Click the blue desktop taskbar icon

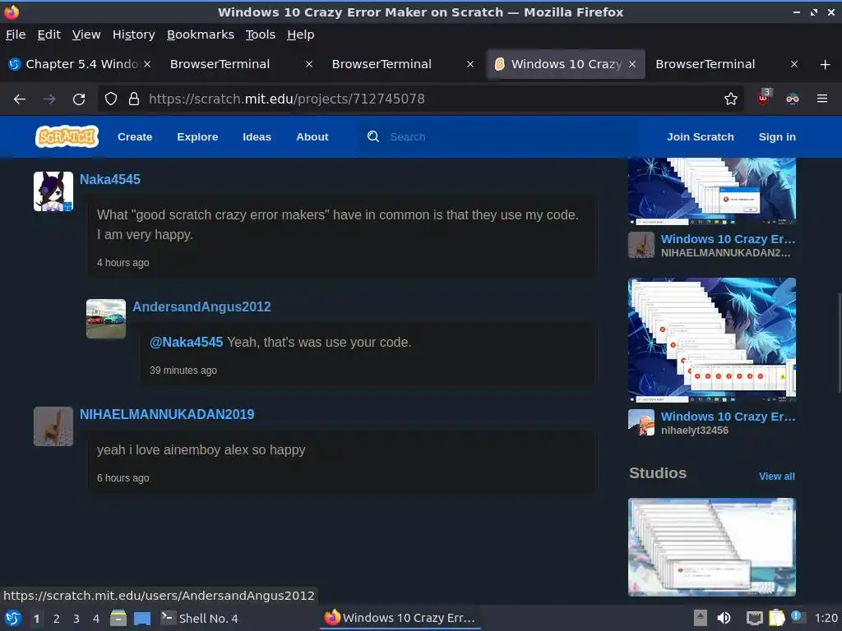(142, 619)
